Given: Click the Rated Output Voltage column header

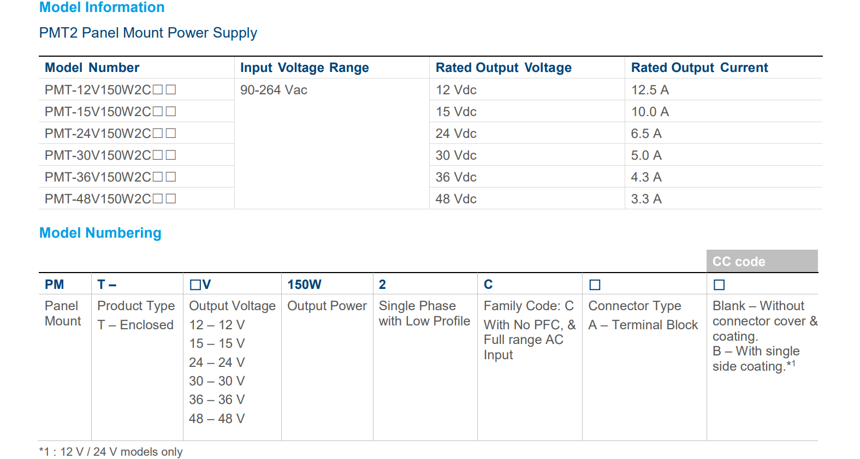Looking at the screenshot, I should coord(503,68).
